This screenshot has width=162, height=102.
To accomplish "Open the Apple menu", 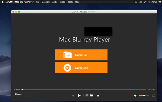I will (x=3, y=2).
